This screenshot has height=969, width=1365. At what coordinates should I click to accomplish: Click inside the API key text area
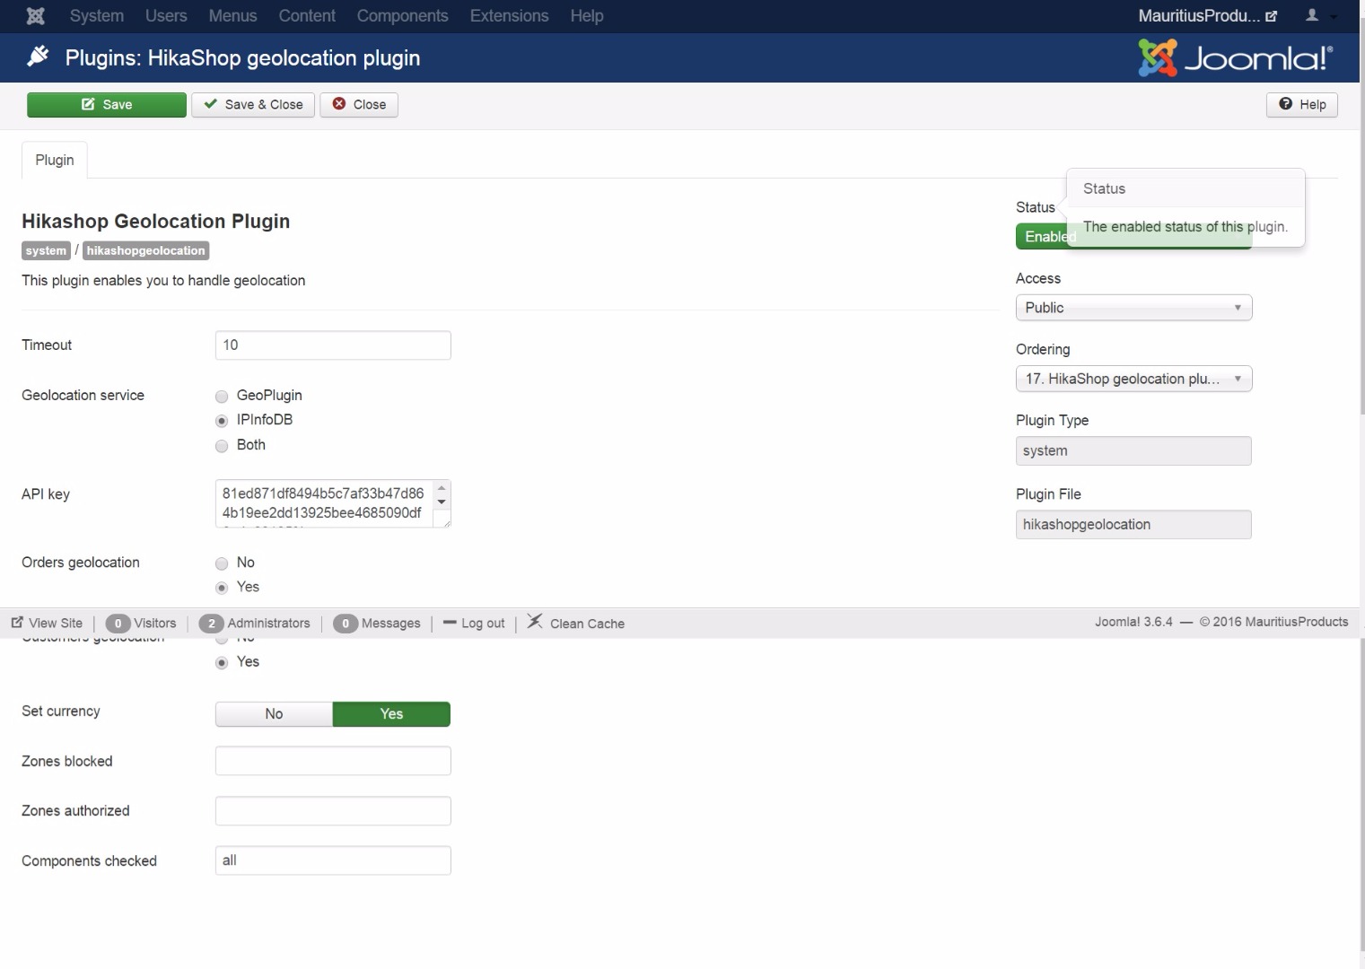[325, 503]
